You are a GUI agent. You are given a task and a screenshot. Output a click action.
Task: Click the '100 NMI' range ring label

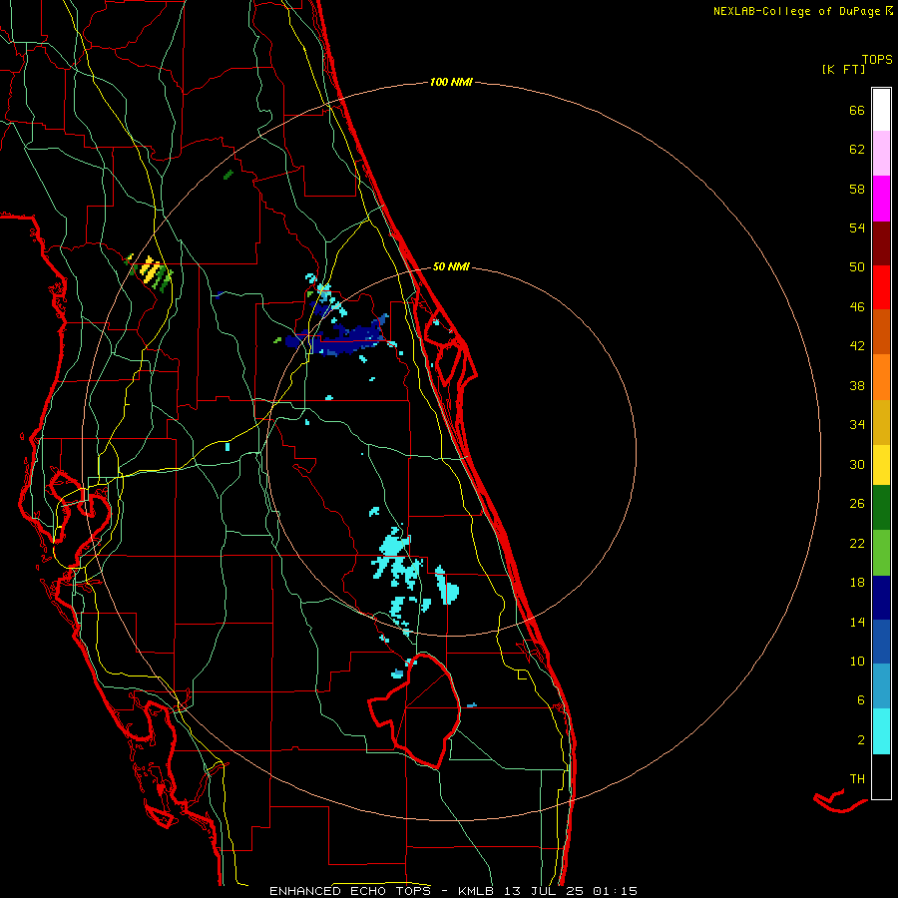pyautogui.click(x=451, y=83)
